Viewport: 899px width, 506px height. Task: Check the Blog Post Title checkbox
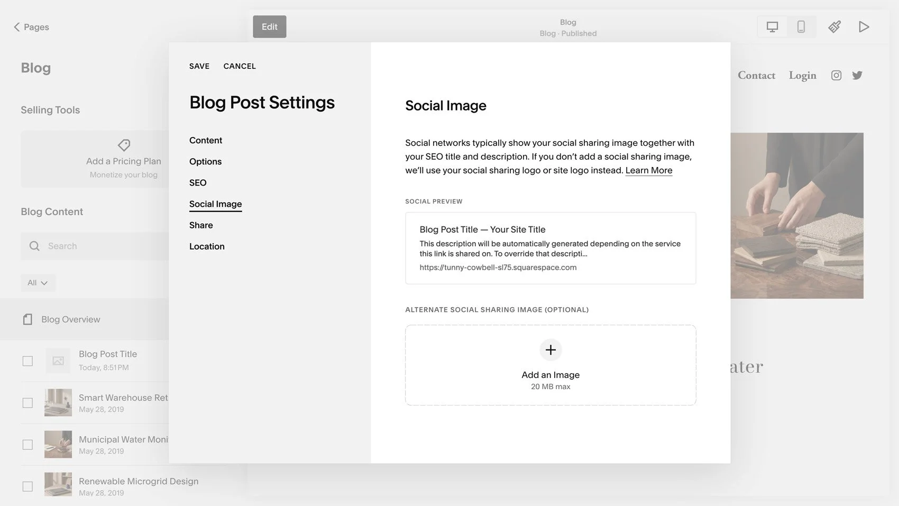click(x=27, y=361)
